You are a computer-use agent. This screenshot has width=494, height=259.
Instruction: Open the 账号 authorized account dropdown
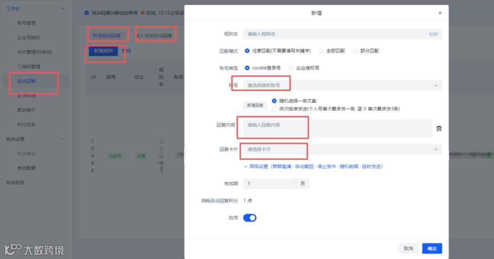(343, 85)
